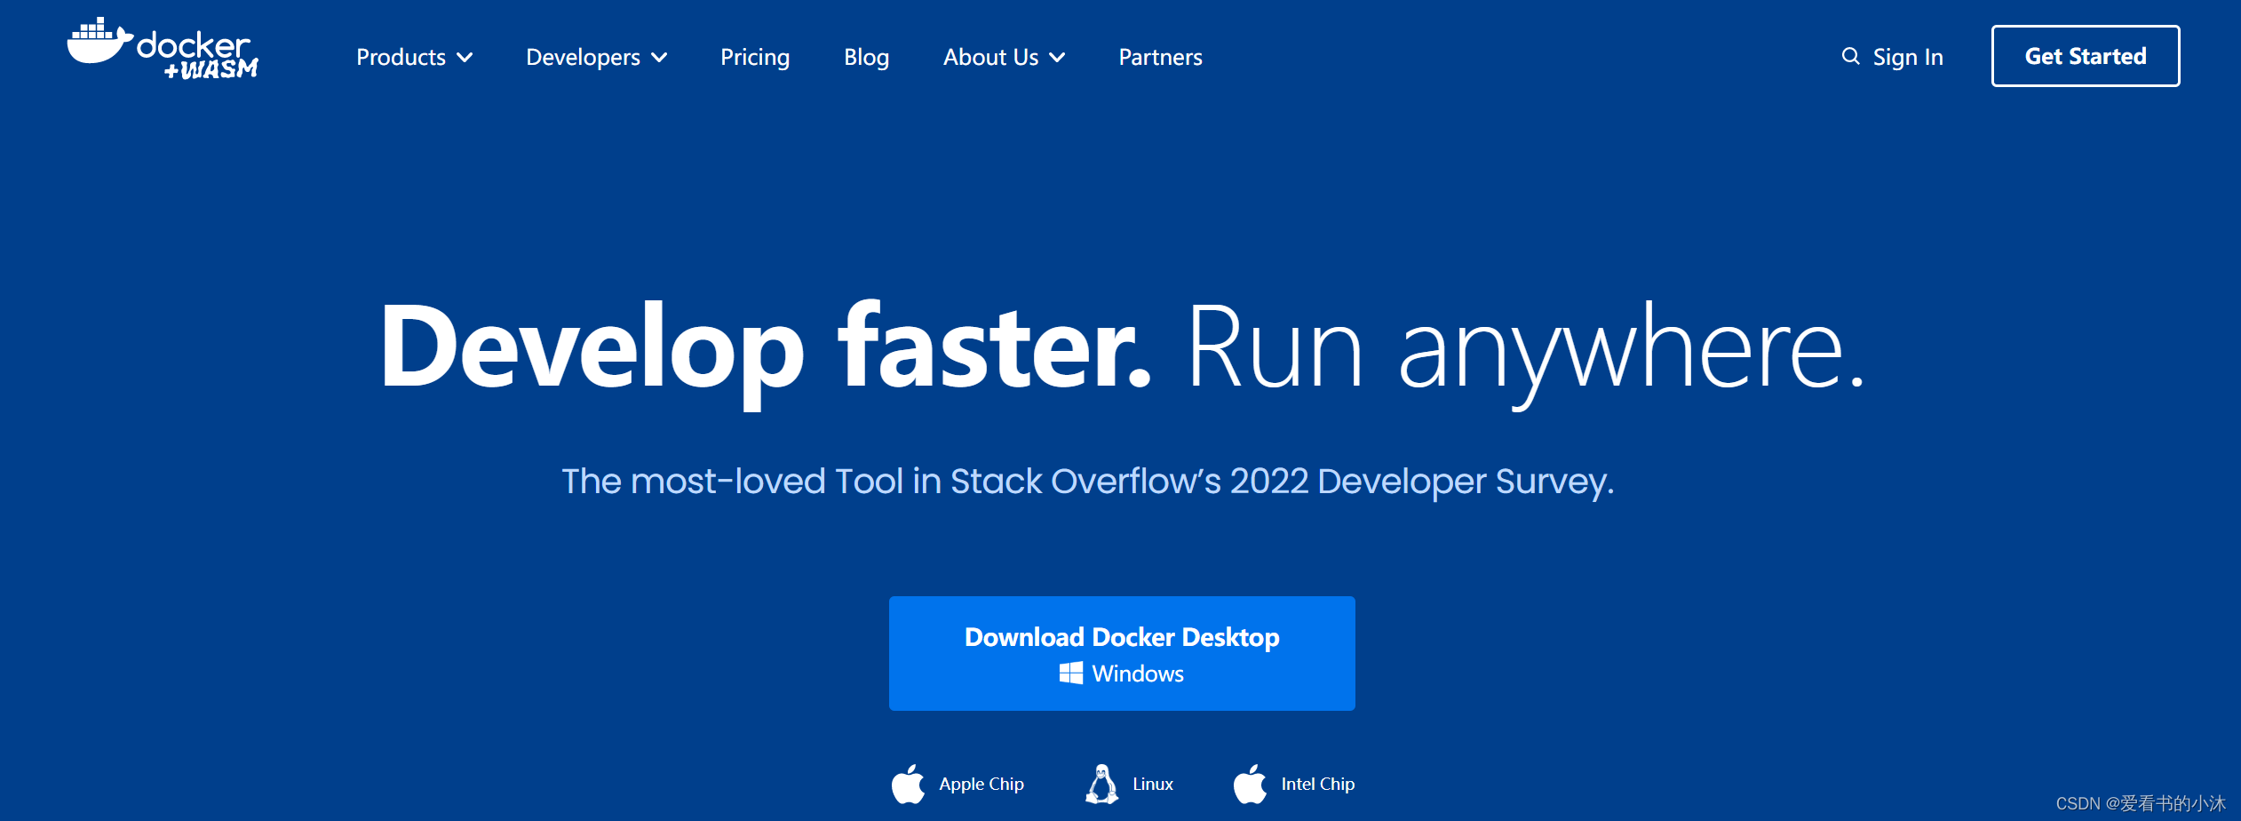Click the Apple logo beside Apple Chip
This screenshot has width=2241, height=821.
point(908,785)
